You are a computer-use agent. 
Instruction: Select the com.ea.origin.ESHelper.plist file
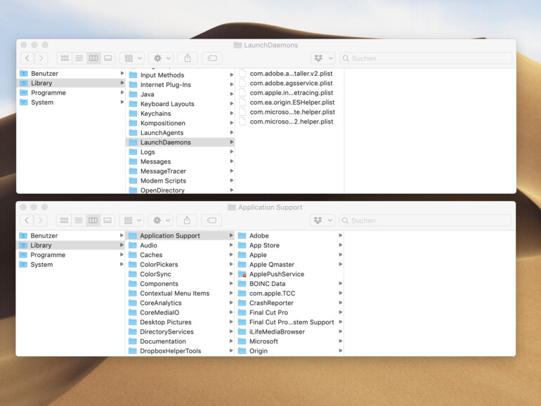click(291, 103)
